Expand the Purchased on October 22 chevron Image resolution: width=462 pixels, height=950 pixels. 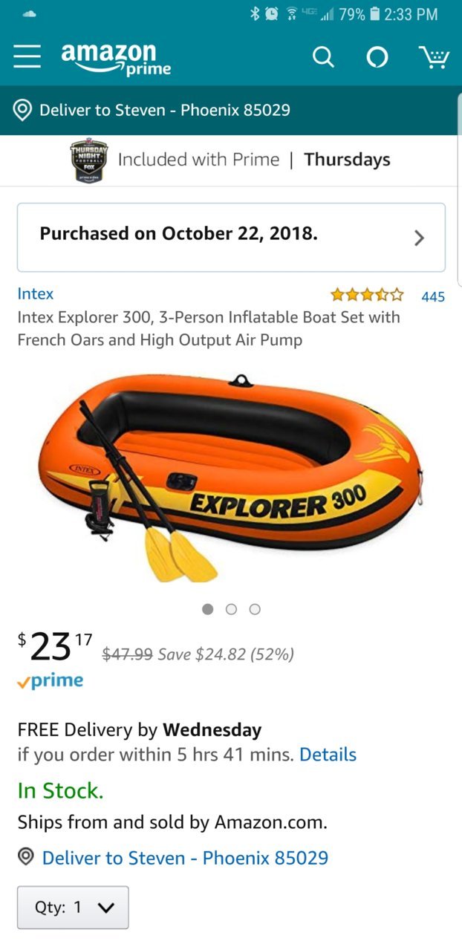click(x=419, y=238)
